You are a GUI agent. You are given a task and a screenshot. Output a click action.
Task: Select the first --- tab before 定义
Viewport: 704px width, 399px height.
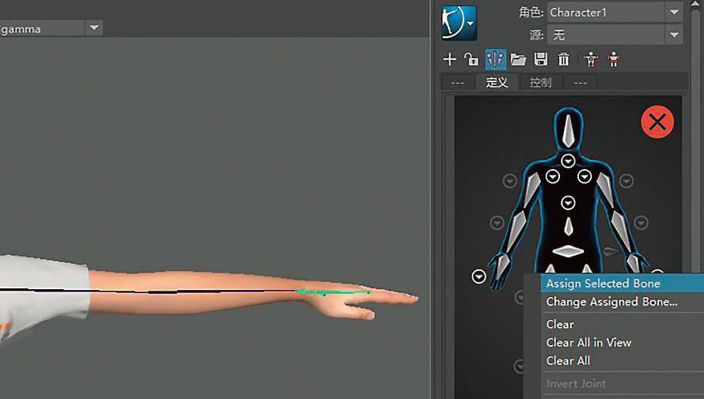[457, 82]
